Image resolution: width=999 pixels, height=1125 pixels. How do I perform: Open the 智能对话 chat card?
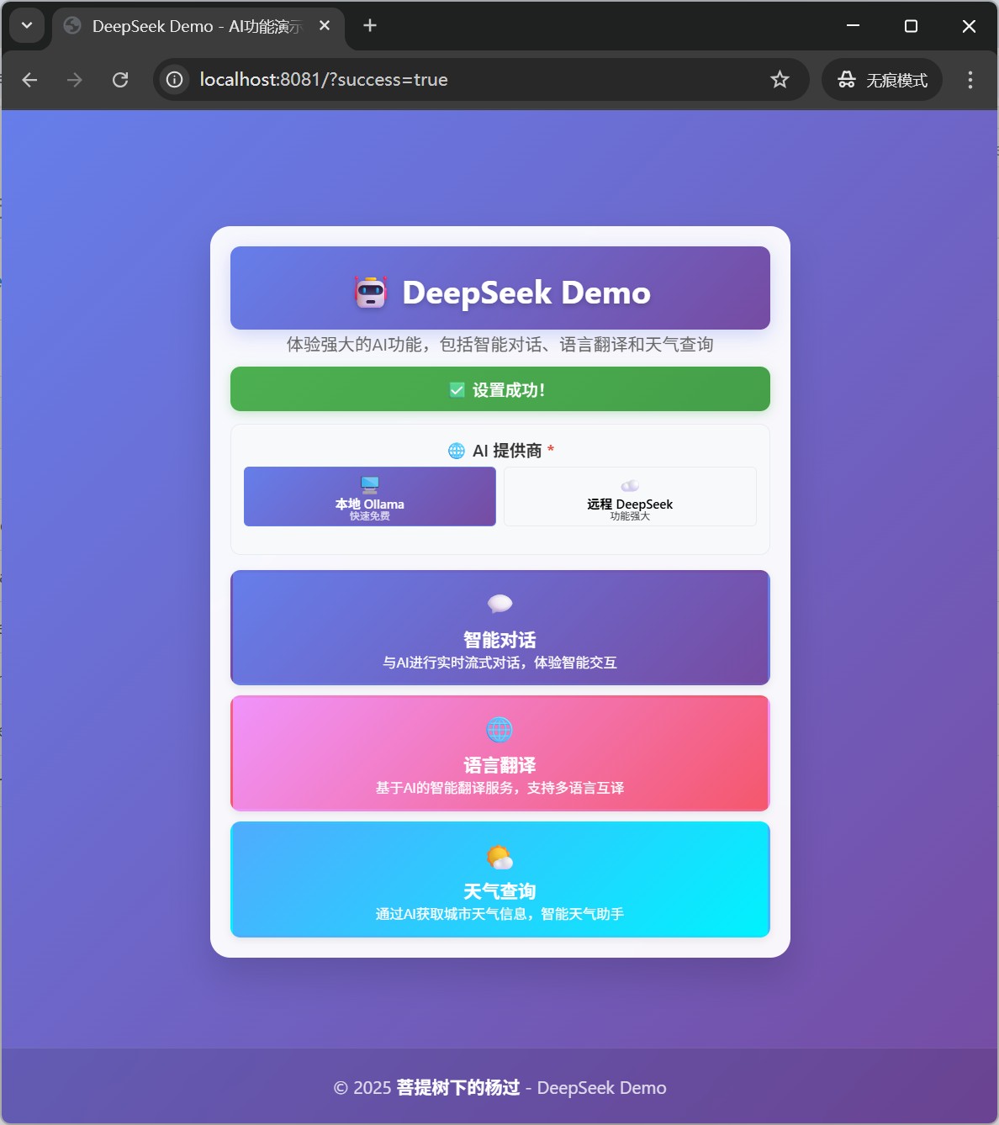click(500, 628)
